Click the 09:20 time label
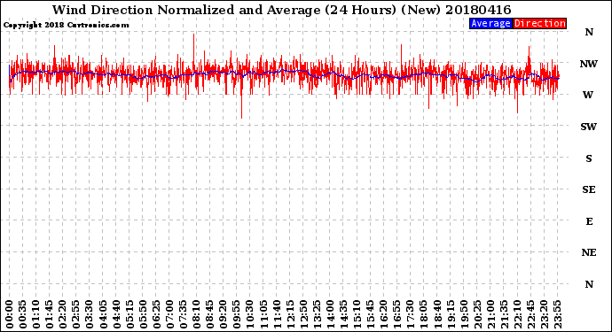 click(224, 314)
